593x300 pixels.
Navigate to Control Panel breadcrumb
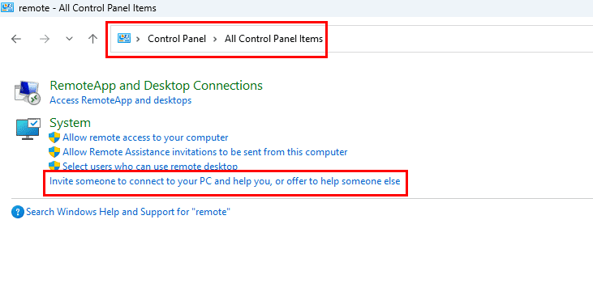[177, 39]
